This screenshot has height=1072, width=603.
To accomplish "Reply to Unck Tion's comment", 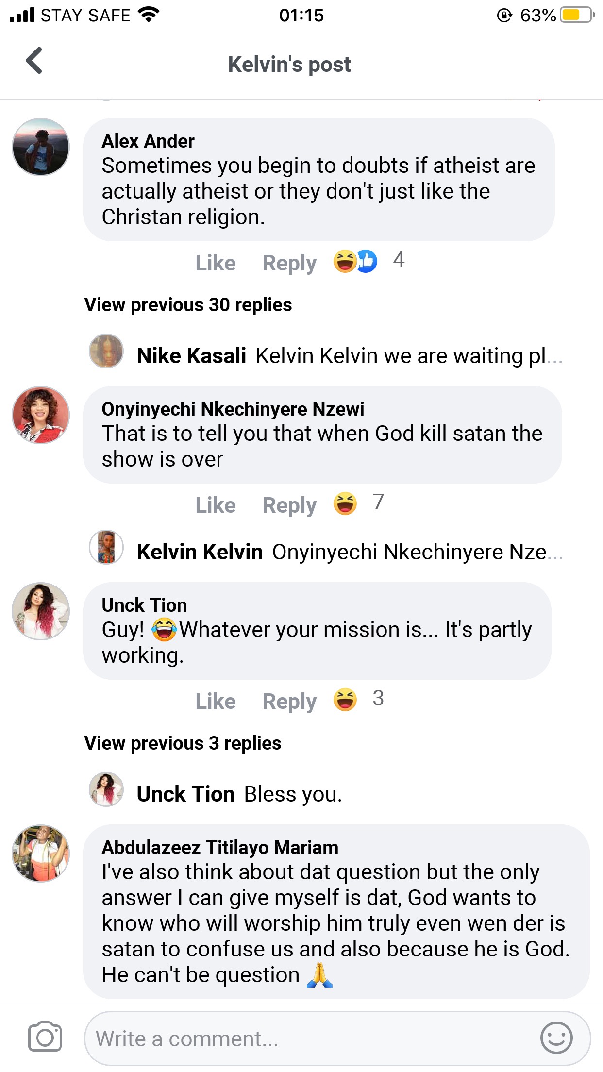I will coord(289,702).
